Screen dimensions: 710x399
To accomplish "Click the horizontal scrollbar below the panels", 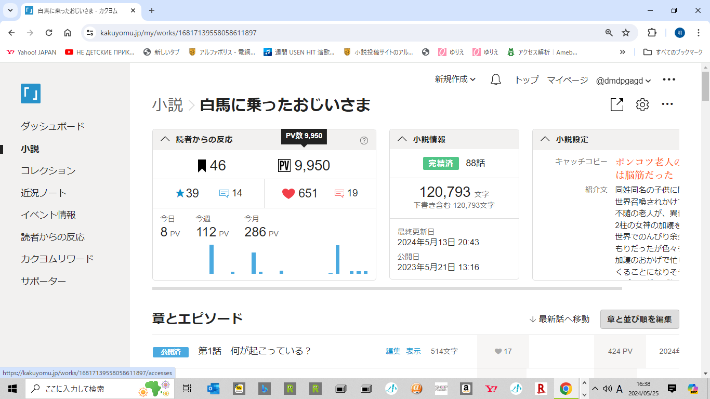I will (387, 288).
